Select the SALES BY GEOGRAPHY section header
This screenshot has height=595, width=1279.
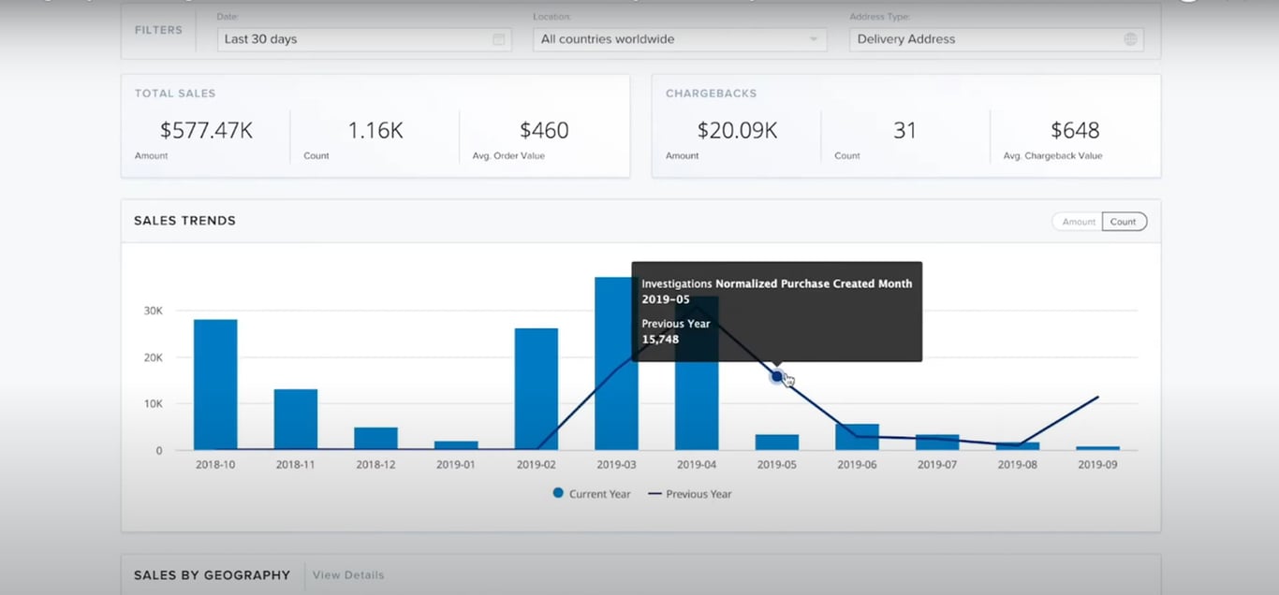212,574
